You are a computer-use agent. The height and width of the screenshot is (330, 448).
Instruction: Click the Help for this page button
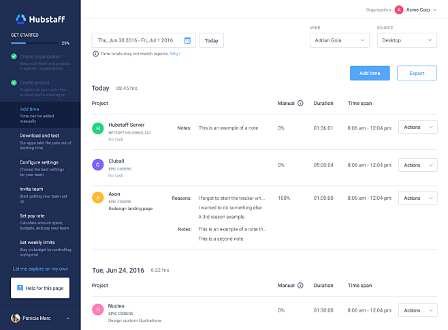[x=40, y=288]
